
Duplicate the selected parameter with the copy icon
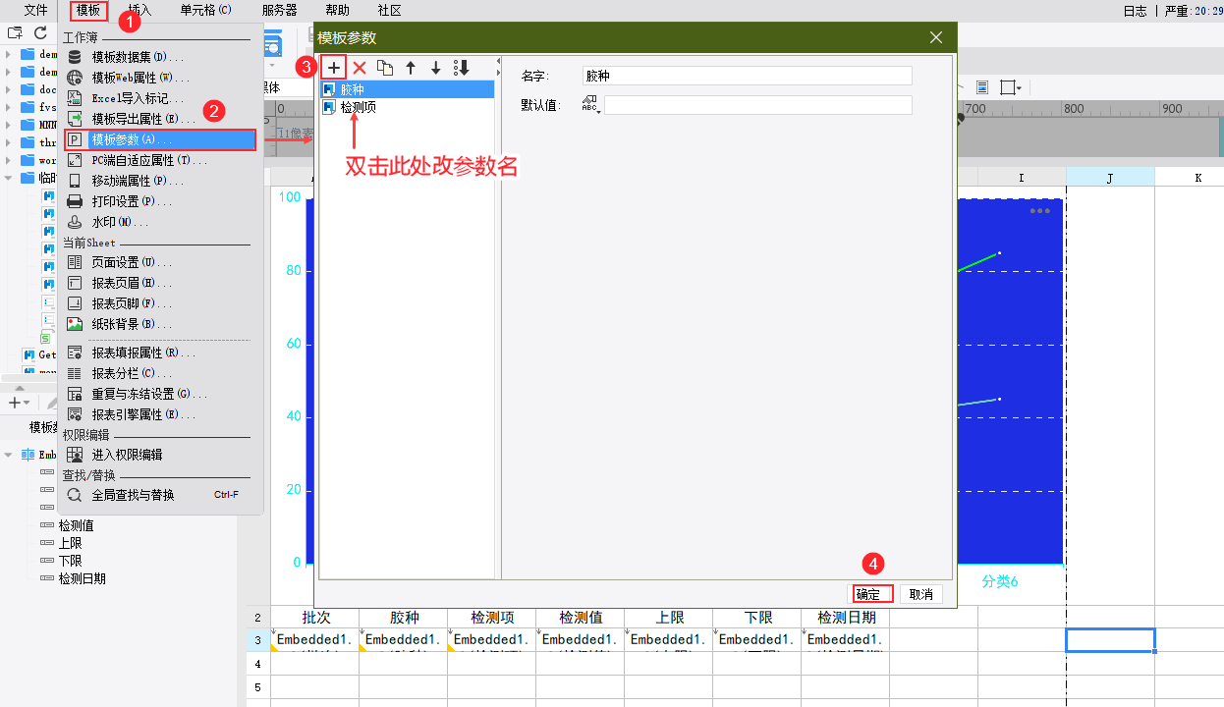pos(384,67)
